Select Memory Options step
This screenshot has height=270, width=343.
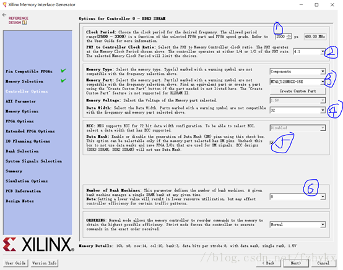pyautogui.click(x=22, y=111)
